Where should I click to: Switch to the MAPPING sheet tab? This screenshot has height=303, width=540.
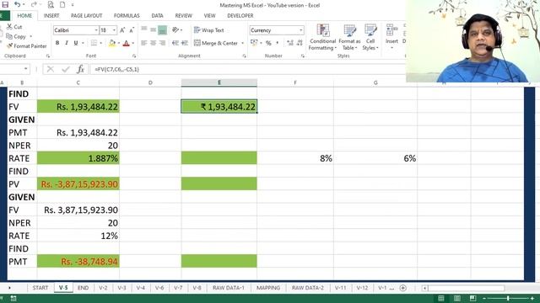[x=268, y=288]
